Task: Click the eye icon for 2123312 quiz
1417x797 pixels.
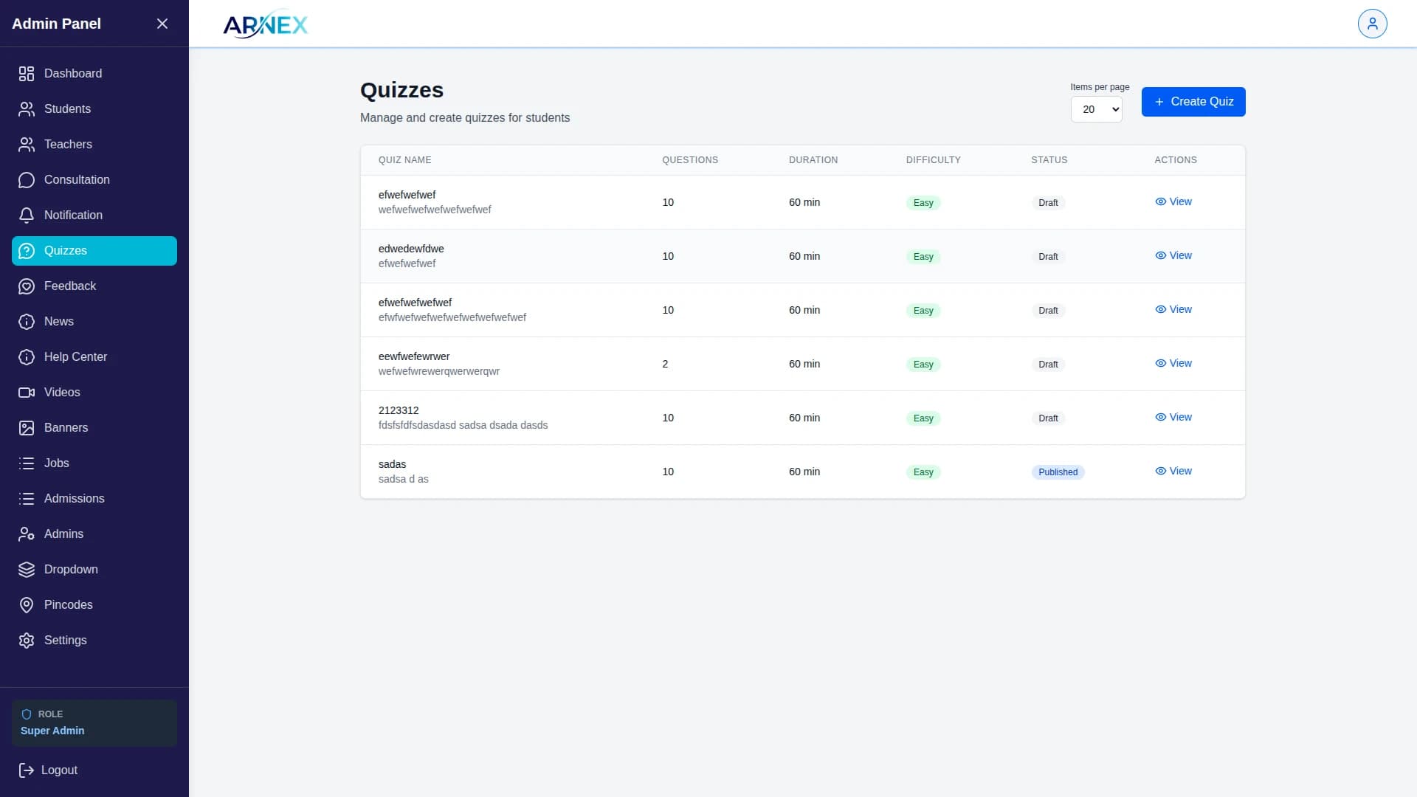Action: point(1160,417)
